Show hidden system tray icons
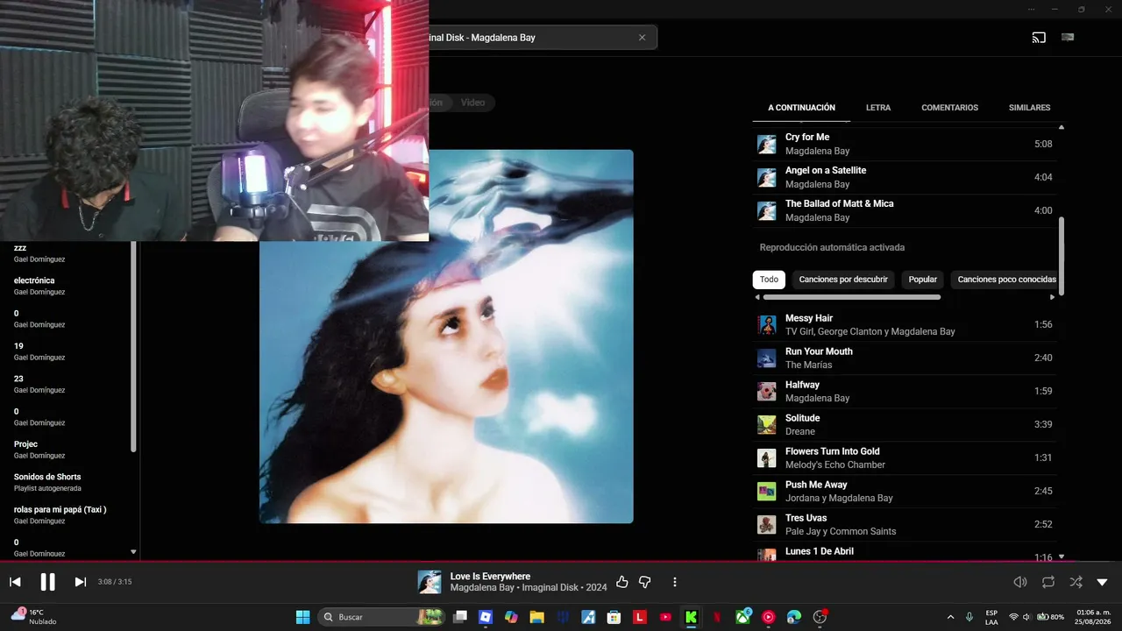Viewport: 1122px width, 631px height. [x=951, y=617]
